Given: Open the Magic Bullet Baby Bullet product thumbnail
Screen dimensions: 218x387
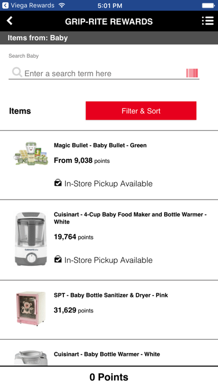Looking at the screenshot, I should [31, 153].
